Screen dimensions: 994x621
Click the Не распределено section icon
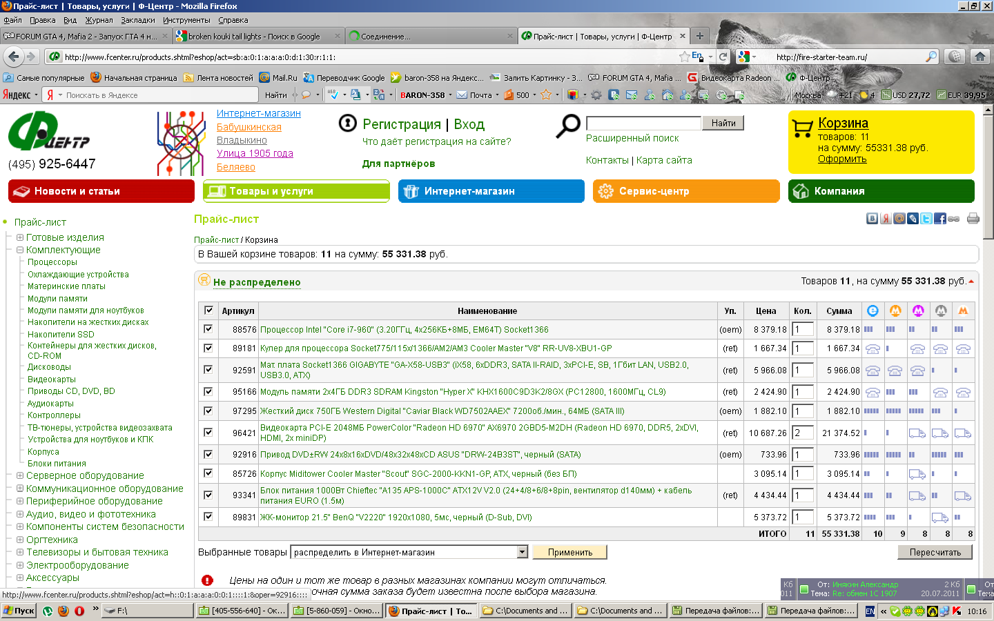204,279
